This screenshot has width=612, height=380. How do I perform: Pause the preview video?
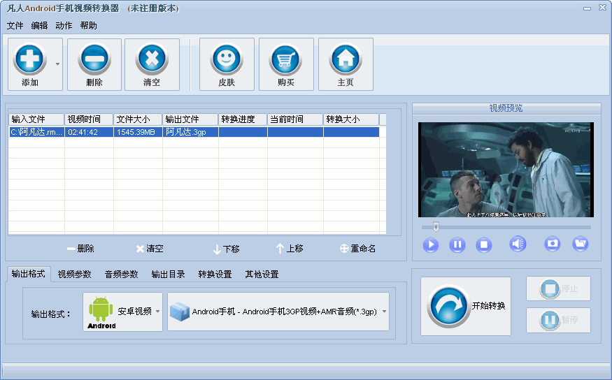pos(457,244)
